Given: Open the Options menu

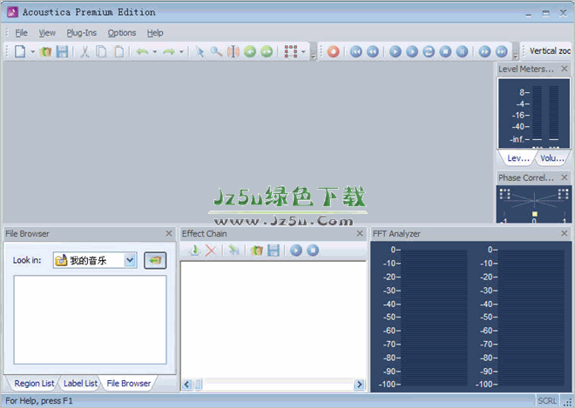Looking at the screenshot, I should tap(122, 33).
